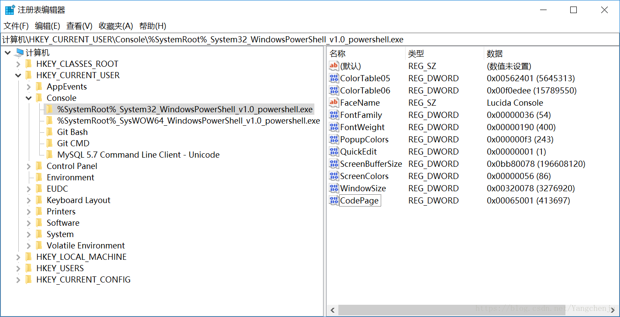Click the 类型 column header
This screenshot has height=317, width=620.
[x=444, y=54]
